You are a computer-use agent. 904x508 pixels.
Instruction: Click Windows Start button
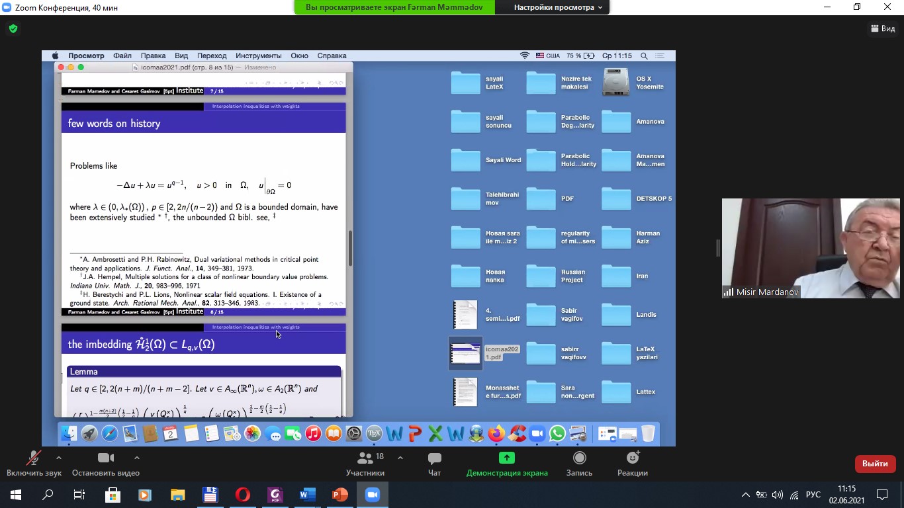tap(15, 494)
